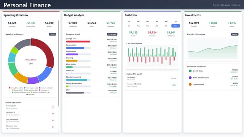Click the Shopping legend entry below donut
Viewport: 244px width, 137px height.
pos(18,90)
